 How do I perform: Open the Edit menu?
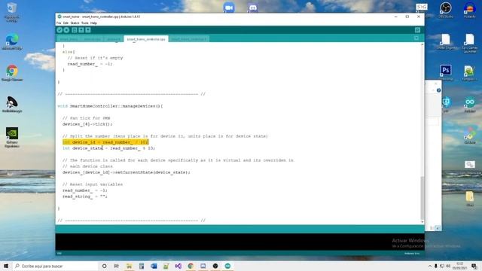pyautogui.click(x=66, y=23)
